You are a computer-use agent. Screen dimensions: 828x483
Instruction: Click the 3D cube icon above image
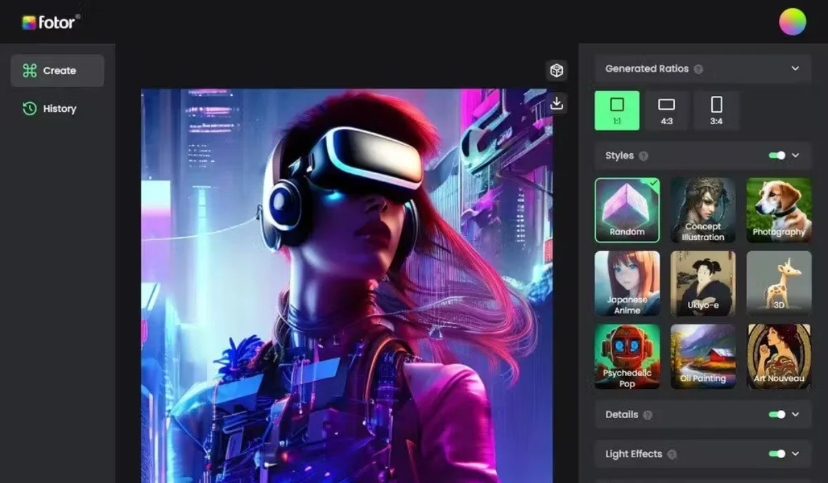click(x=557, y=70)
